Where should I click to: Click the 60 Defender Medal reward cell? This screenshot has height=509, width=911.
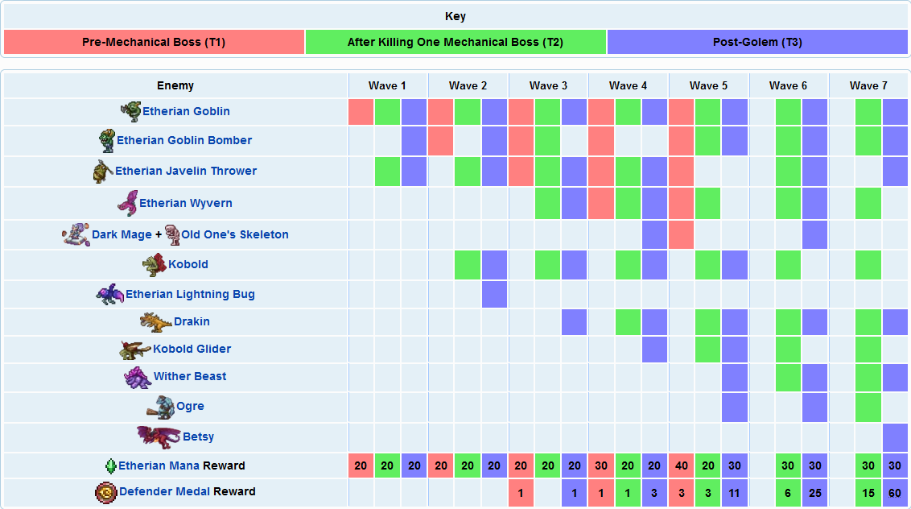(895, 493)
